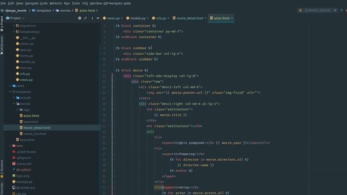
Task: Select views.py in project tree
Action: [26, 80]
